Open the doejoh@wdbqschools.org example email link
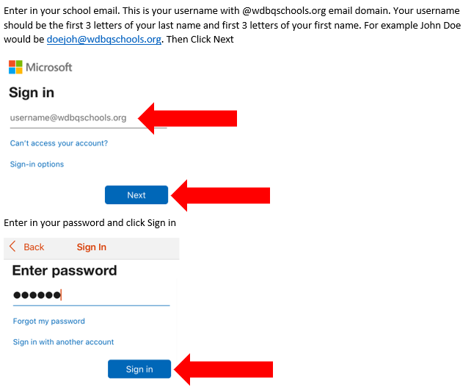474x386 pixels. click(103, 40)
